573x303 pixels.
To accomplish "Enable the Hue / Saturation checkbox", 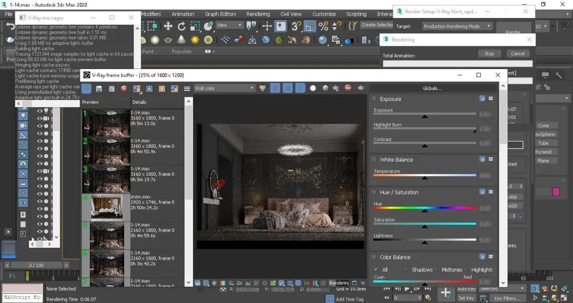I will pos(374,192).
